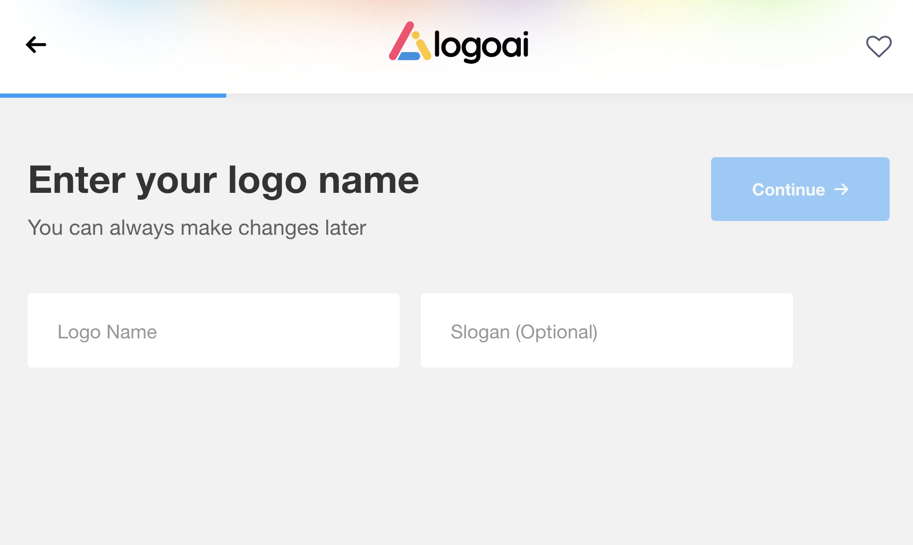Open favorites via the heart icon
The height and width of the screenshot is (545, 913).
click(878, 46)
